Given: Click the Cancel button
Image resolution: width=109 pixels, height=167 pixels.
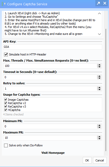Looking at the screenshot, I should click(100, 160).
